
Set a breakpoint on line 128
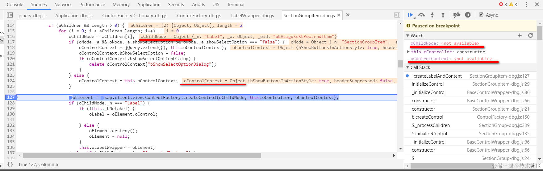point(11,103)
